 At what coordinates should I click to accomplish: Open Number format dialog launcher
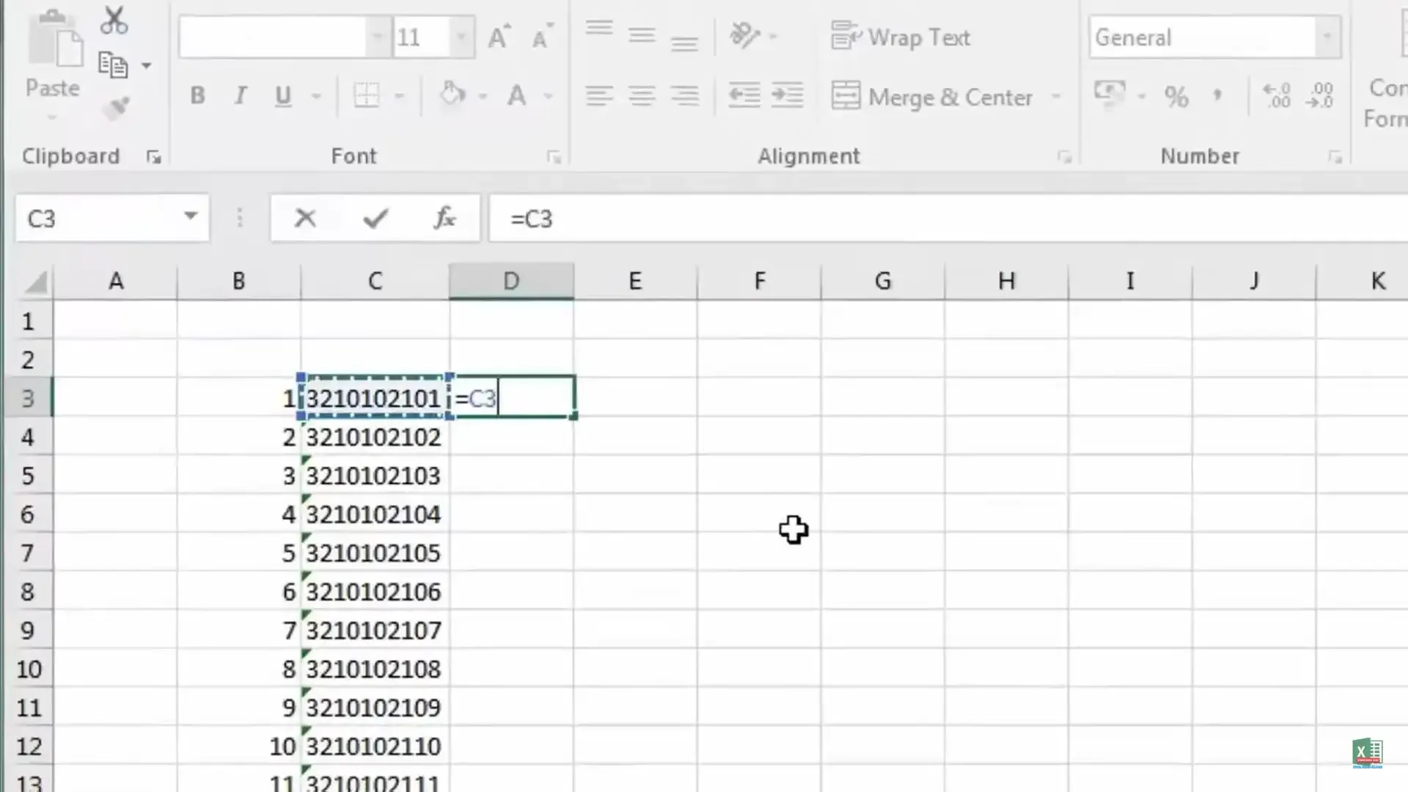point(1335,157)
